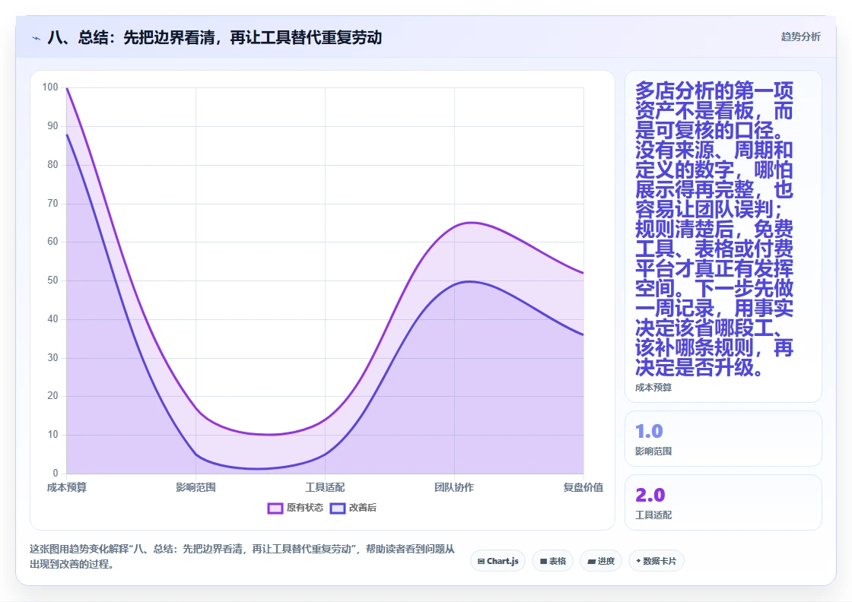The image size is (852, 602).
Task: Click the 进度 pill's bar icon
Action: [x=592, y=561]
